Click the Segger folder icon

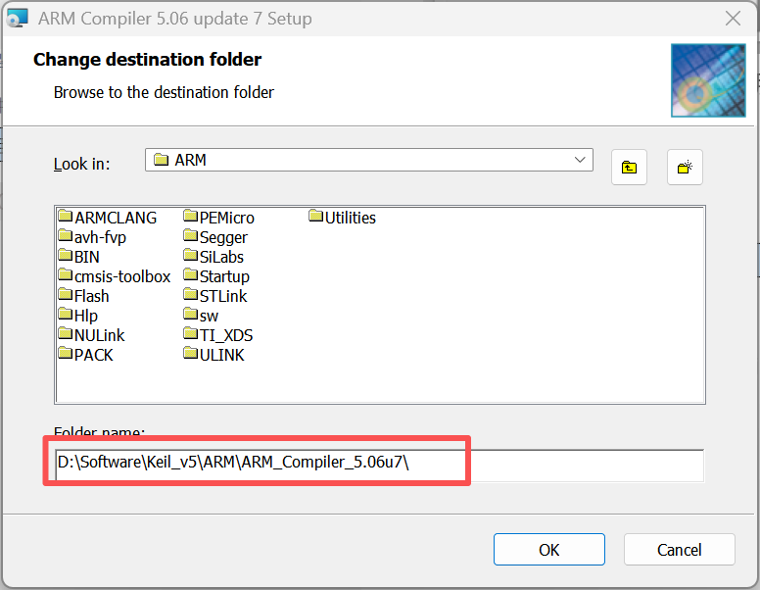190,235
